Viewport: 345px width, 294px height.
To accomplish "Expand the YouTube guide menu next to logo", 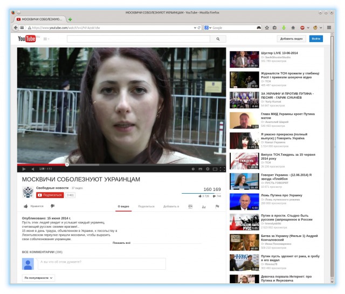I will 45,39.
